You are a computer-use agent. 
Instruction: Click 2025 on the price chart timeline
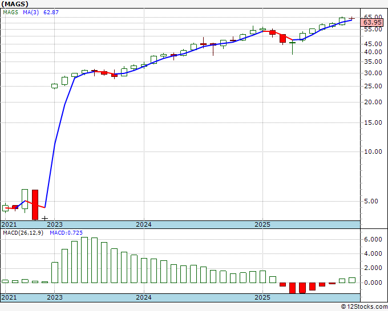coord(262,224)
